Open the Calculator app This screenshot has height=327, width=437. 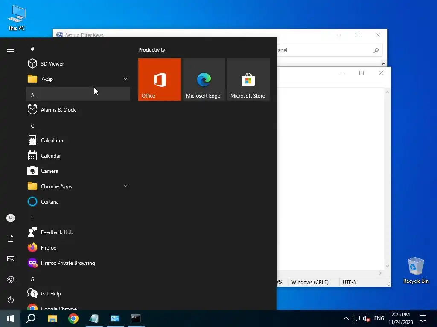tap(78, 141)
